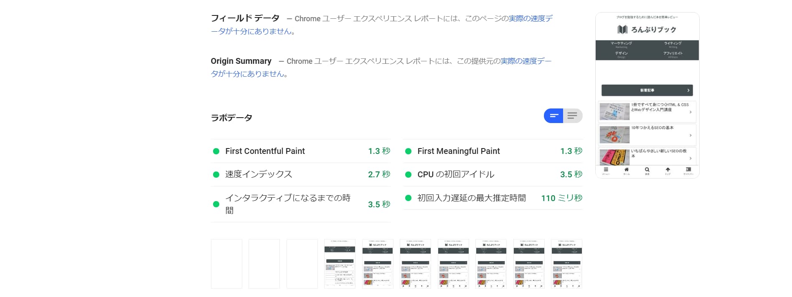Click green status dot beside First Meaningful Paint

click(x=408, y=151)
